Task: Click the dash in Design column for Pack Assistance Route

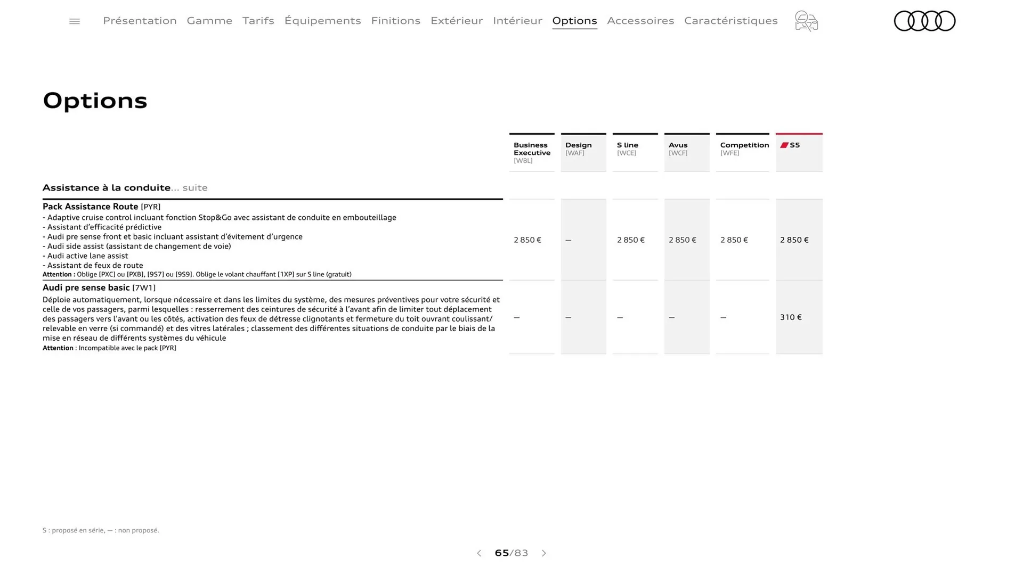Action: (x=569, y=240)
